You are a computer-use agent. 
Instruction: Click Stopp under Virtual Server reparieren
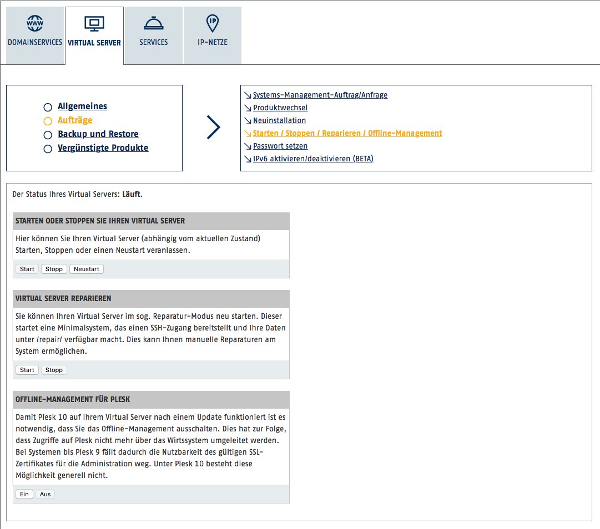pos(54,370)
